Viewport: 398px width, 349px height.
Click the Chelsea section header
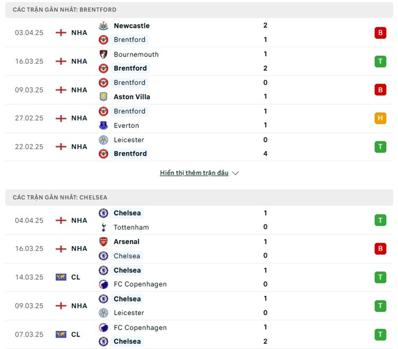click(60, 197)
